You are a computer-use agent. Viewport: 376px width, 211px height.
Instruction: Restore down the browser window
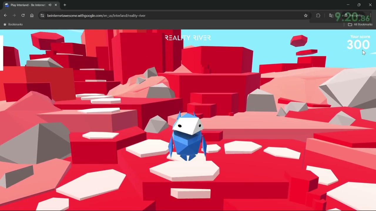359,5
